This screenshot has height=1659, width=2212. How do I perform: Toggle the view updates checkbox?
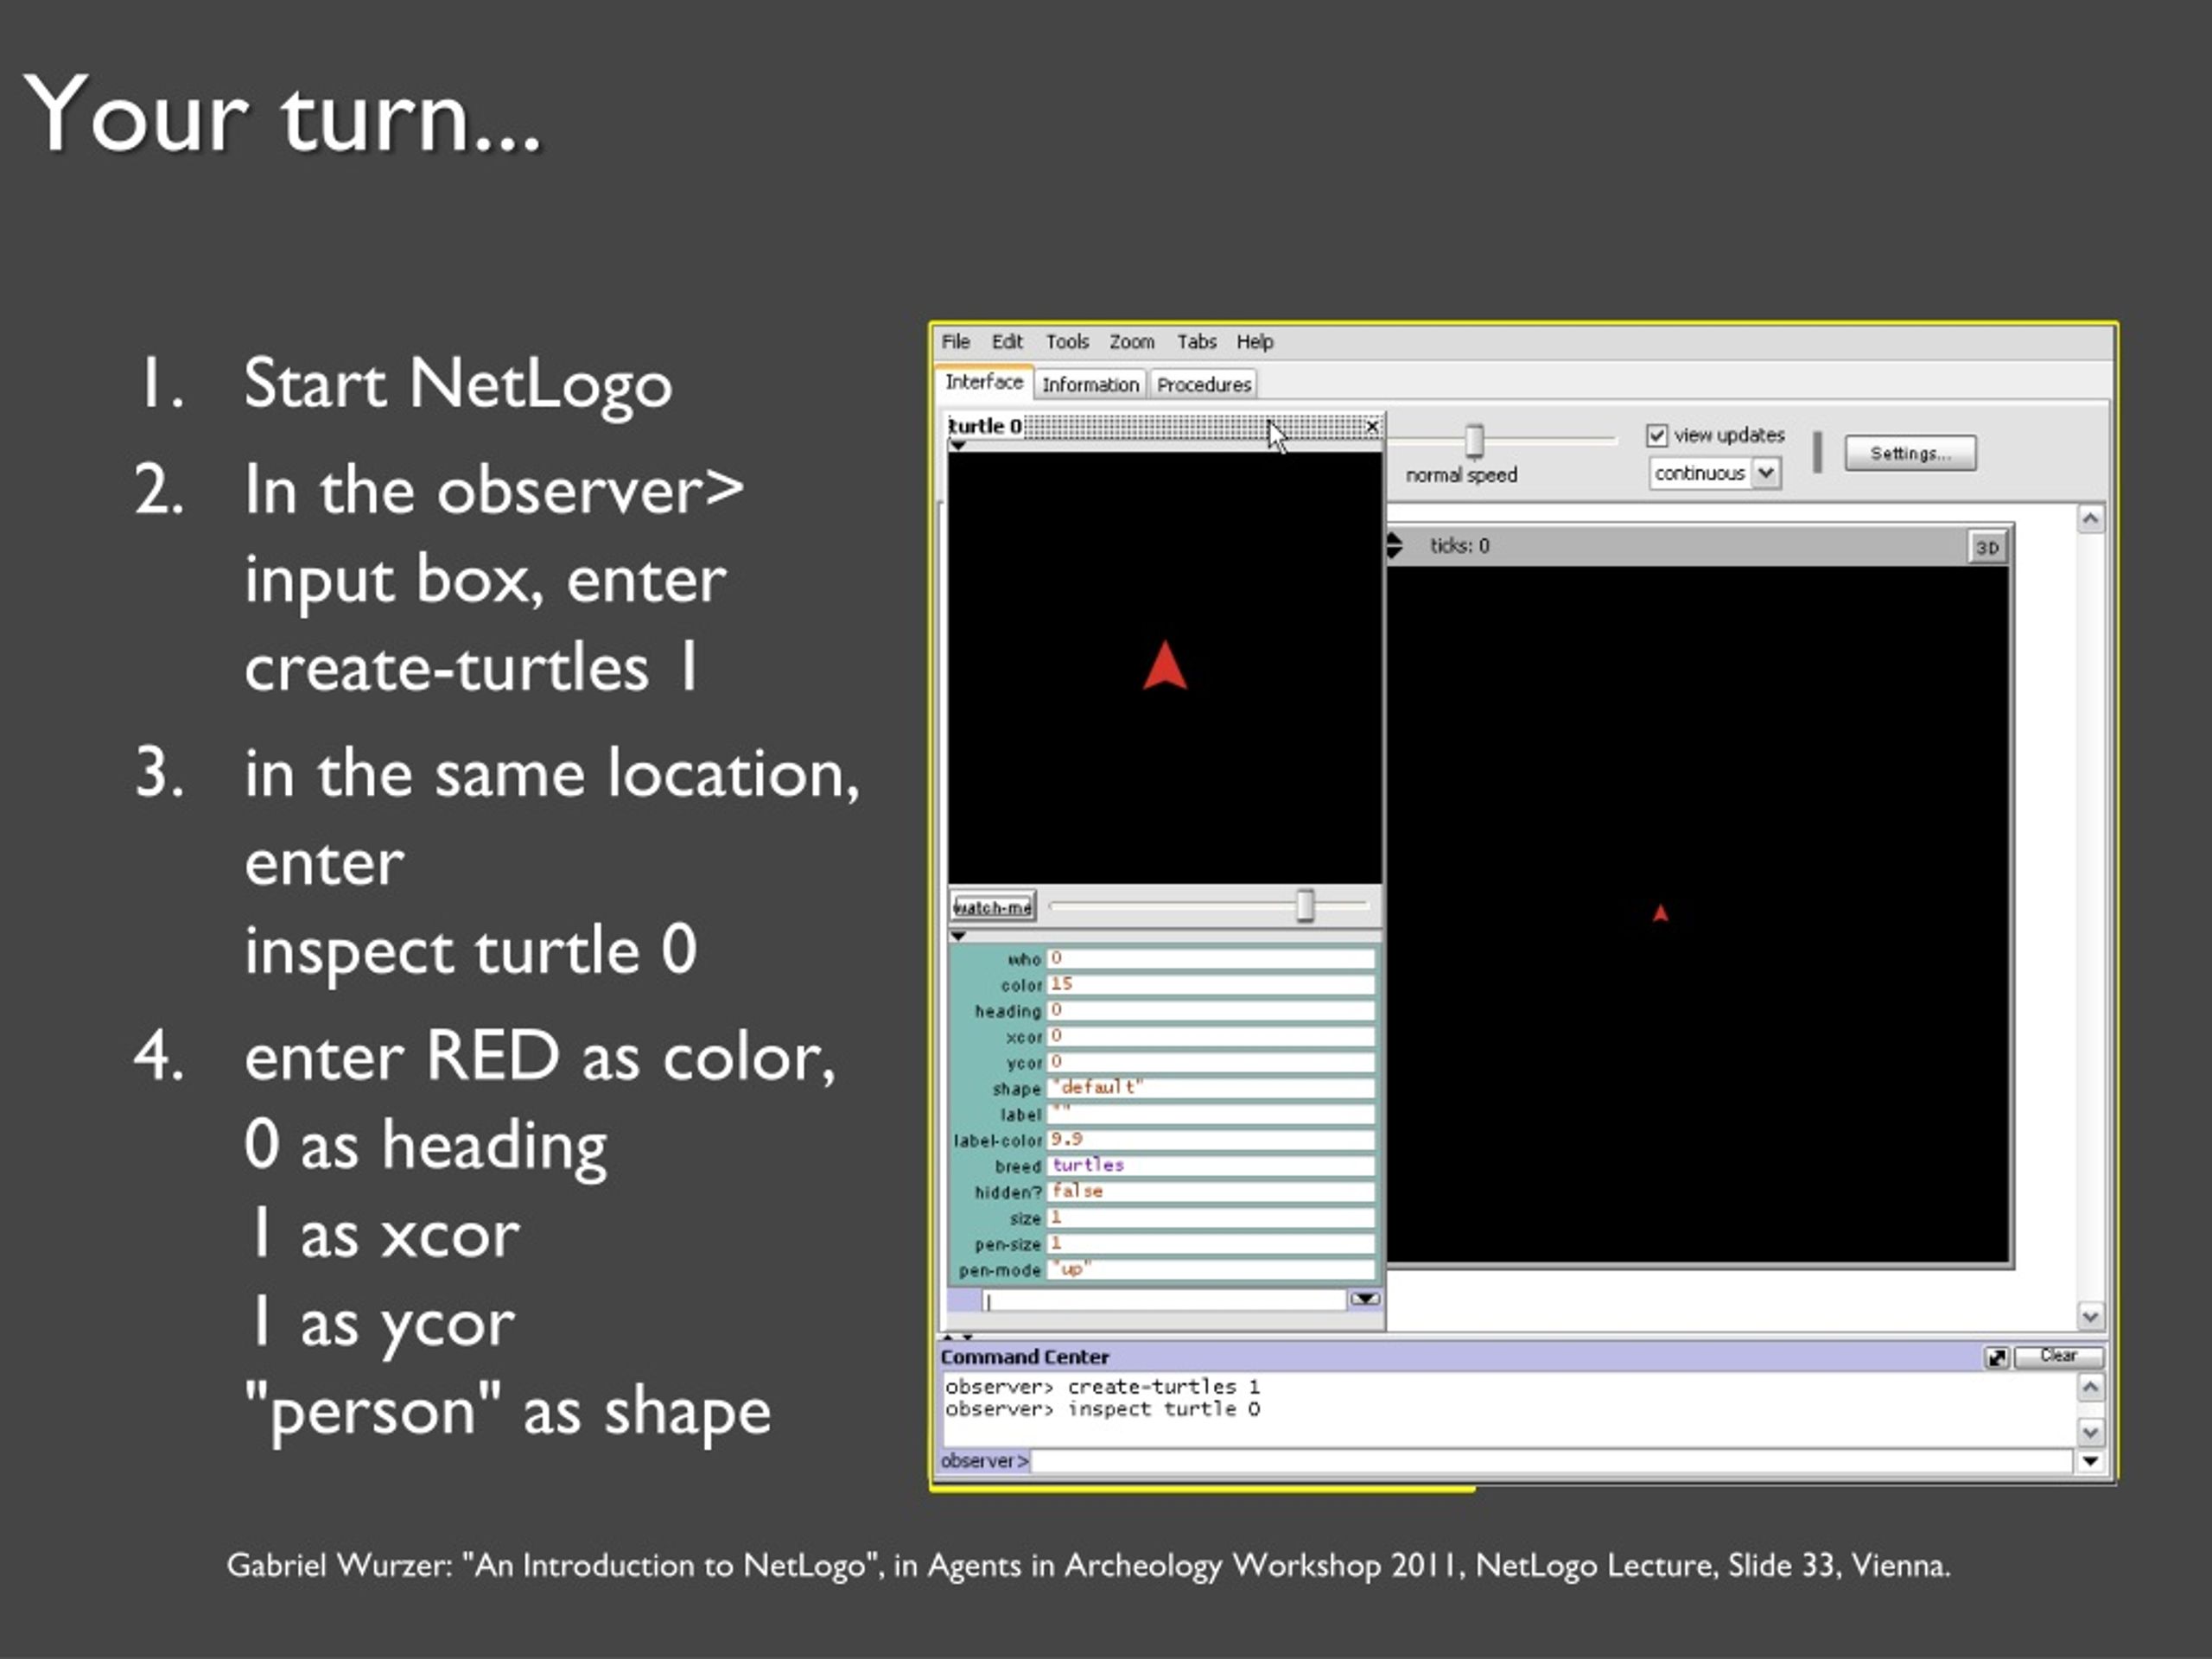(1657, 435)
